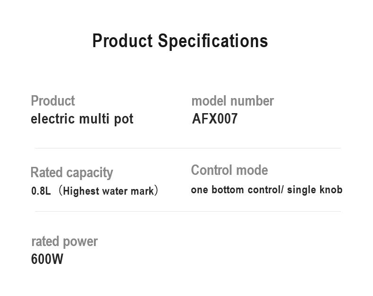Click the word Specifications in the title
Image resolution: width=373 pixels, height=296 pixels.
pos(212,41)
